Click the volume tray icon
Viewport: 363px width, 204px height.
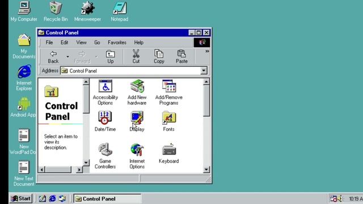point(340,199)
